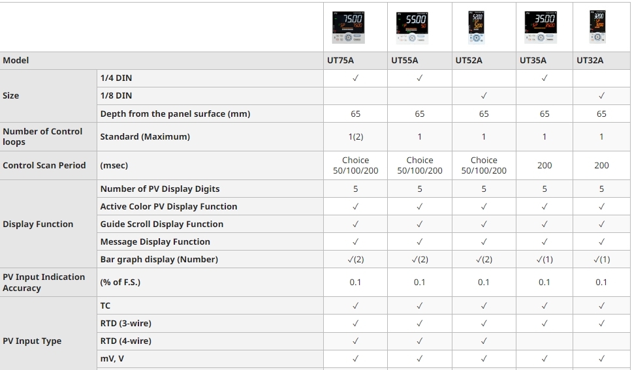
Task: Click UT75A number of control loops 1(2)
Action: pyautogui.click(x=355, y=137)
